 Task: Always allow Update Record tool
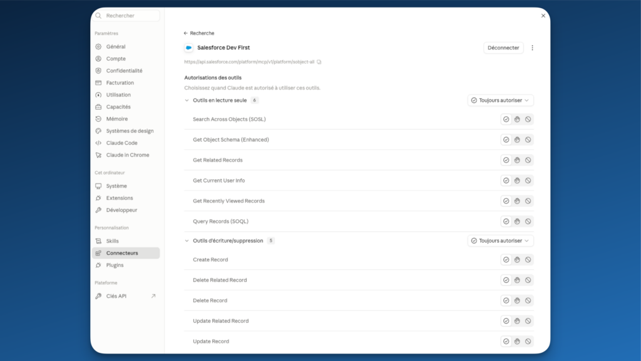click(506, 342)
